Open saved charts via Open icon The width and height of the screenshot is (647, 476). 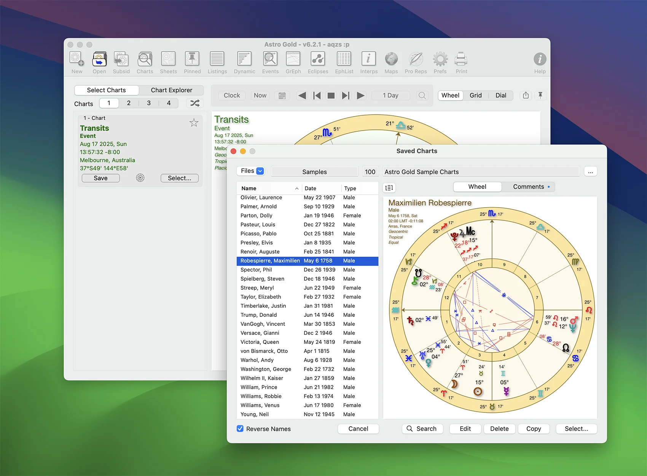click(99, 59)
